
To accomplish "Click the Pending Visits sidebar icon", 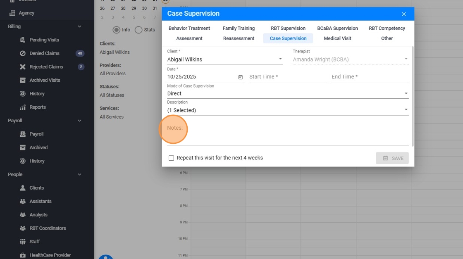I will pos(23,40).
